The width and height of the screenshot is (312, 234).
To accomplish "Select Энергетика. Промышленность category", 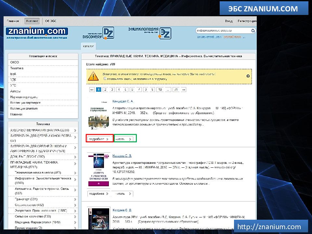I will 41,211.
